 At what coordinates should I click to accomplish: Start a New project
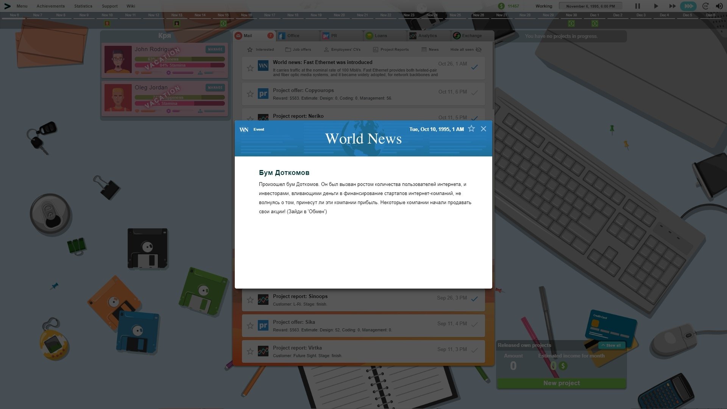[x=562, y=383]
